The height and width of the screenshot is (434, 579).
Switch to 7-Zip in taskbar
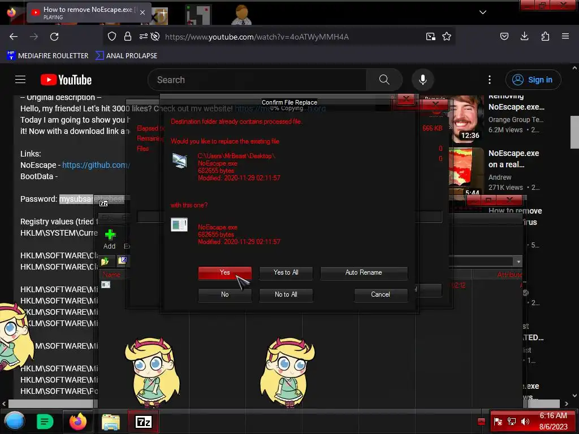click(x=143, y=422)
